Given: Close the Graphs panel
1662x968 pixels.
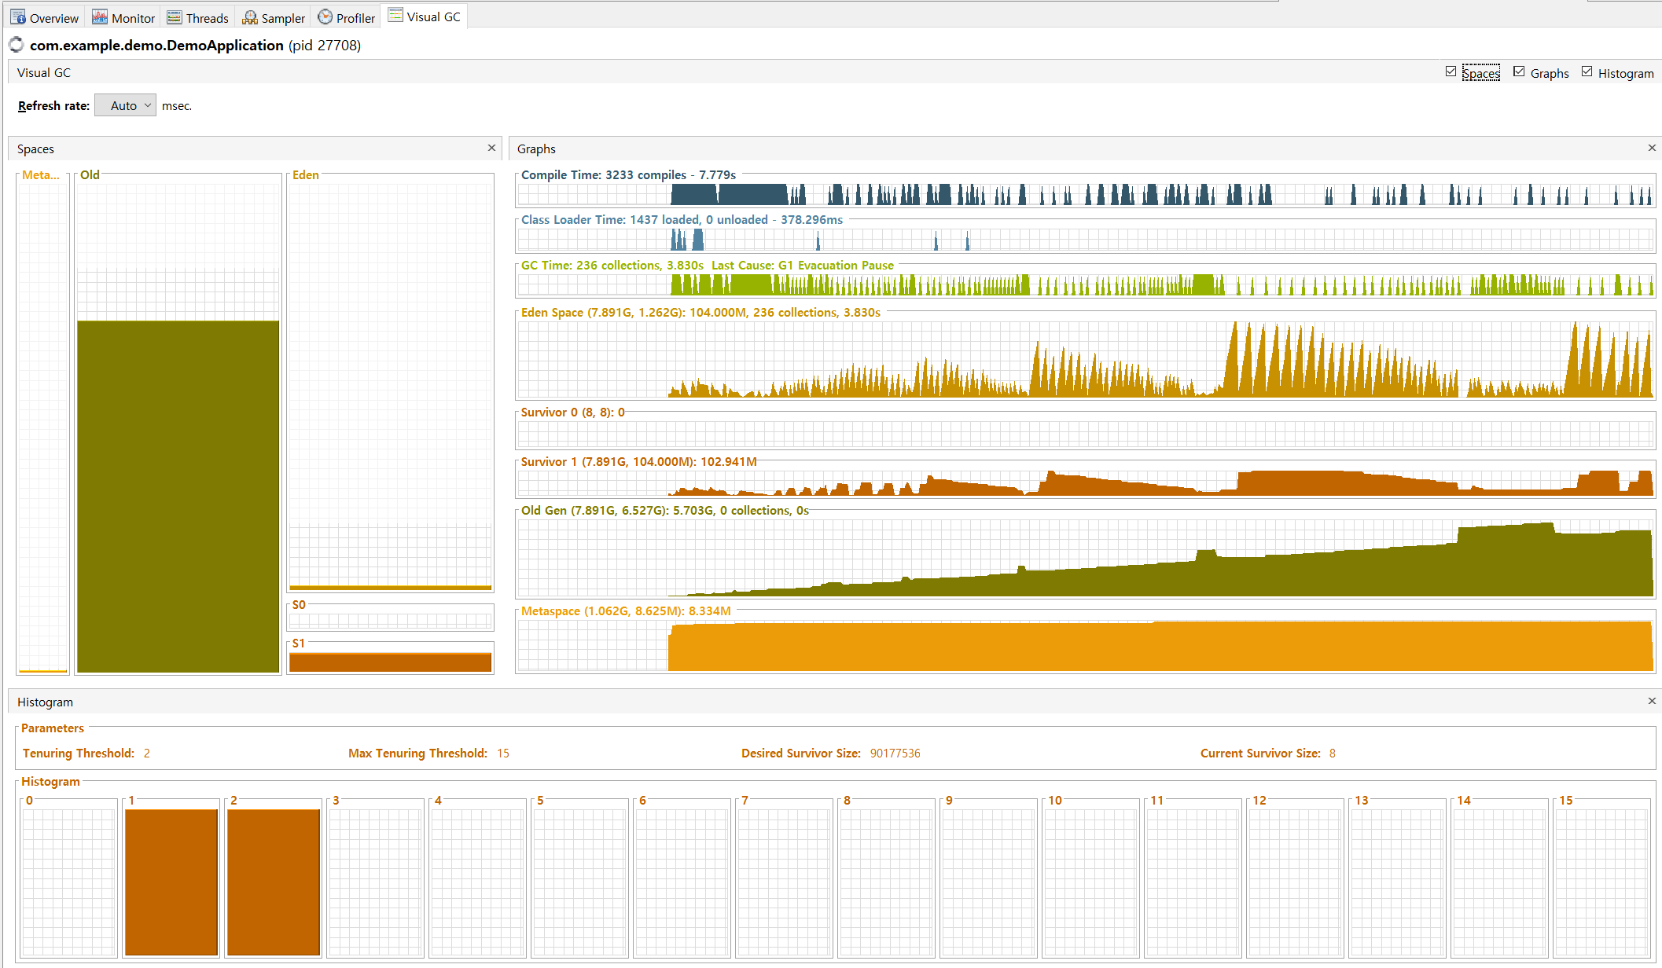Looking at the screenshot, I should 1652,148.
